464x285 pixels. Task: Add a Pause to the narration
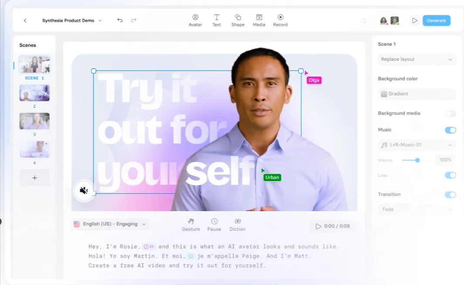pos(214,224)
